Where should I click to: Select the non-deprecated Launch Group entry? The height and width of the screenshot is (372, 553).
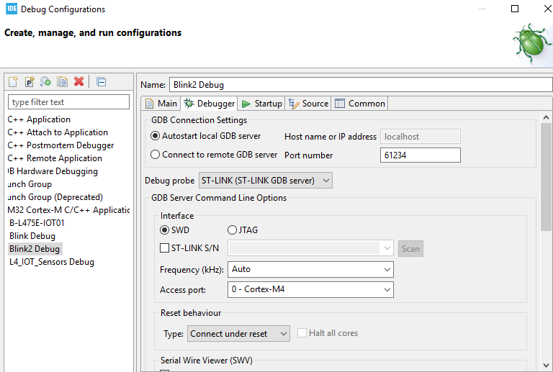point(30,184)
